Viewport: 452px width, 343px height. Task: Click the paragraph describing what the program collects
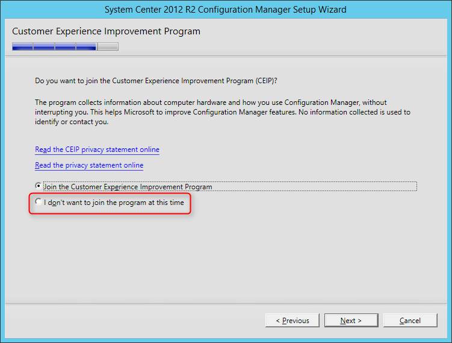pos(223,112)
